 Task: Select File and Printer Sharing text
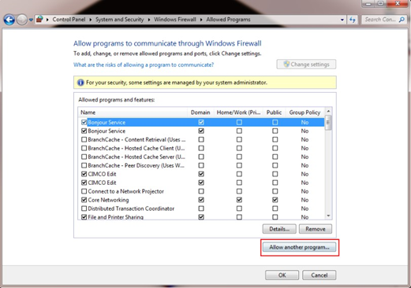pyautogui.click(x=116, y=217)
